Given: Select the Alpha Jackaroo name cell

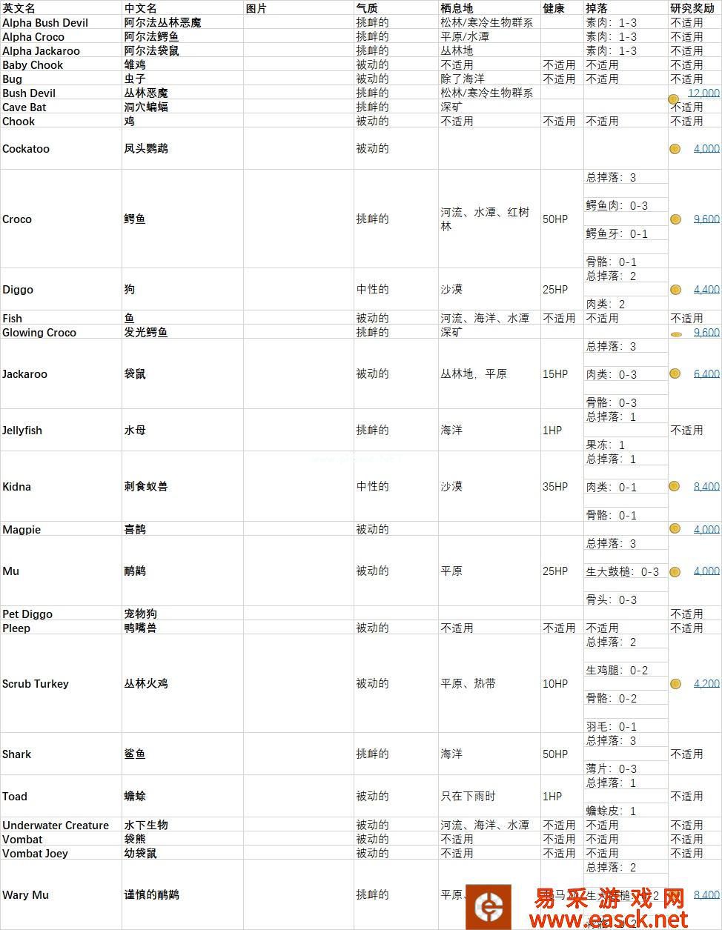Looking at the screenshot, I should point(41,51).
